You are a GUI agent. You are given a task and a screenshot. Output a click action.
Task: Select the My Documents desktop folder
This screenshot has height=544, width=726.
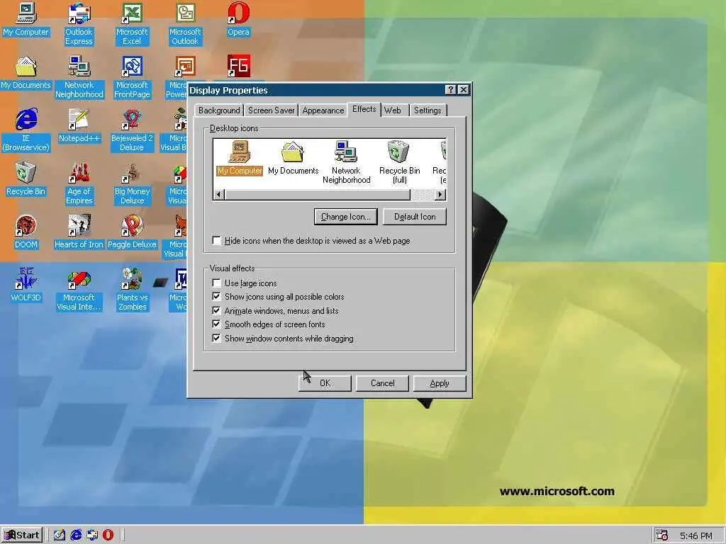click(26, 73)
